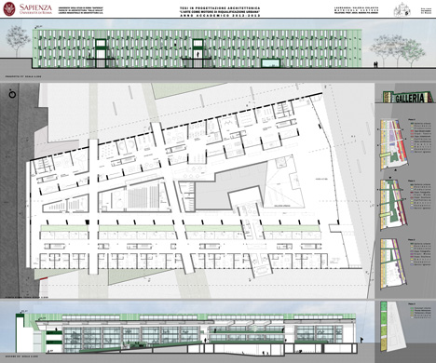Click the left green entrance portal on the elevation
436x363 pixels.
pos(101,53)
